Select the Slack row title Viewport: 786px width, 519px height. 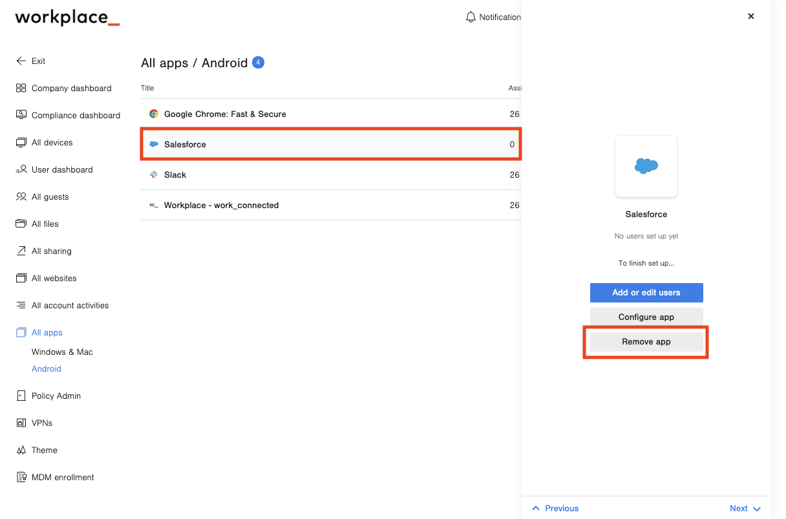coord(175,175)
